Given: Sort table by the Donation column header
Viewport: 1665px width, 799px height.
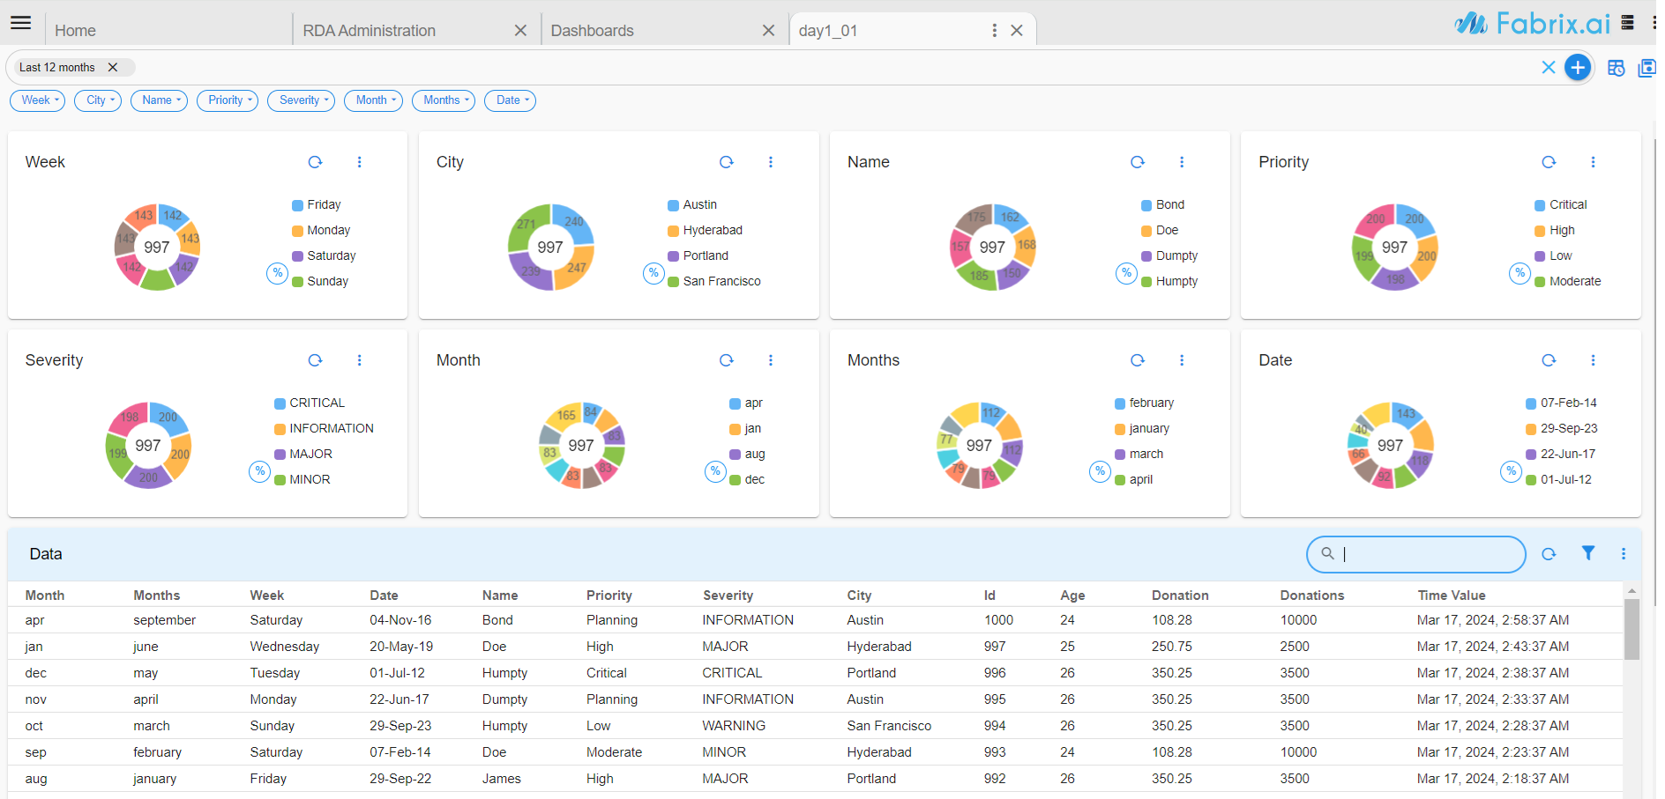Looking at the screenshot, I should tap(1179, 596).
